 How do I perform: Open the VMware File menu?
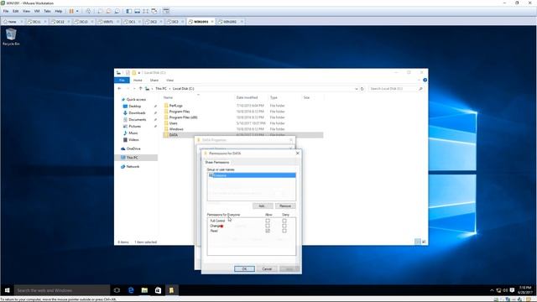(6, 11)
